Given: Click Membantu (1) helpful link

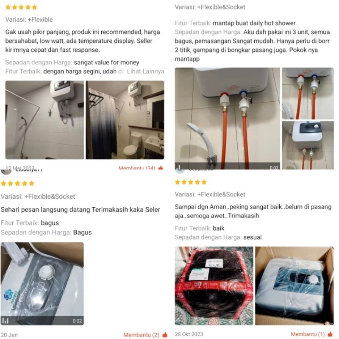Looking at the screenshot, I should tap(308, 334).
